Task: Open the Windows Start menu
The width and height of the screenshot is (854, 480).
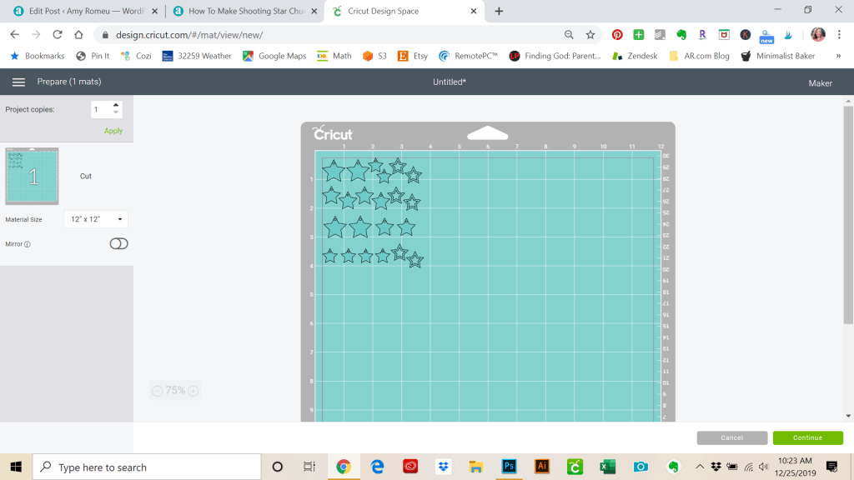Action: pyautogui.click(x=16, y=467)
